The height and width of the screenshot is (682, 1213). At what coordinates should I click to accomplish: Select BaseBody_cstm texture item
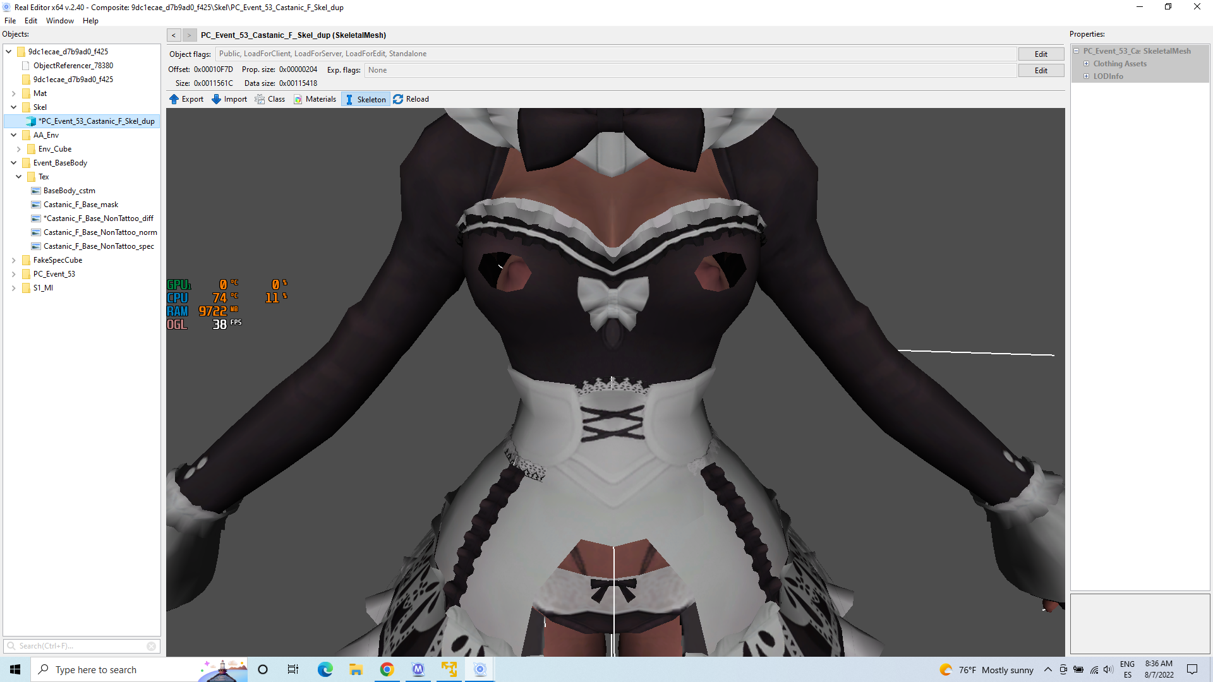tap(69, 191)
